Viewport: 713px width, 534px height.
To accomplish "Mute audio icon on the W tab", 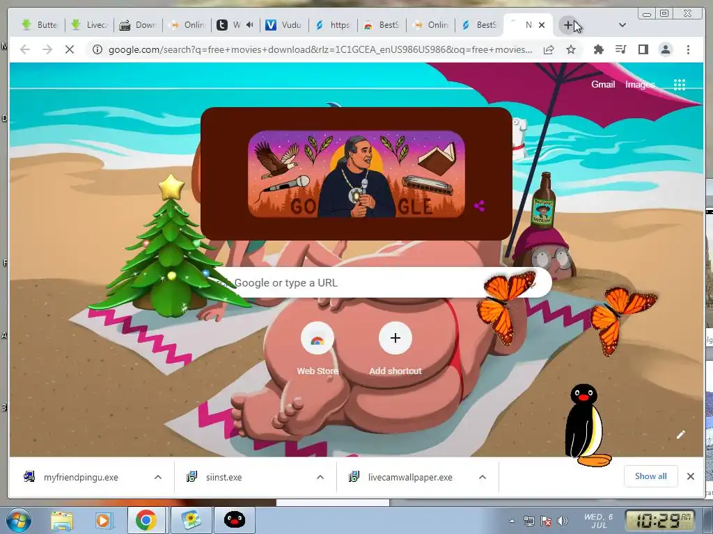I will [250, 25].
